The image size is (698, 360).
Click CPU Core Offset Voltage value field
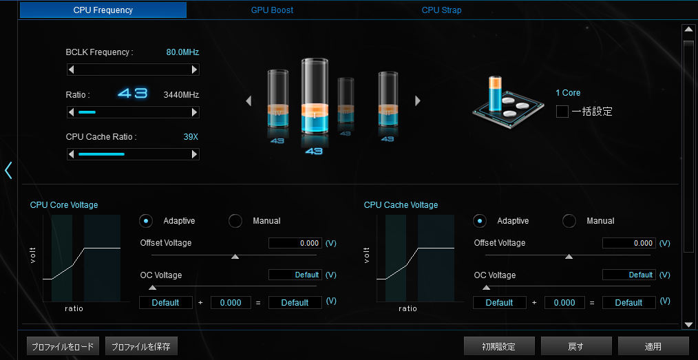(x=295, y=243)
